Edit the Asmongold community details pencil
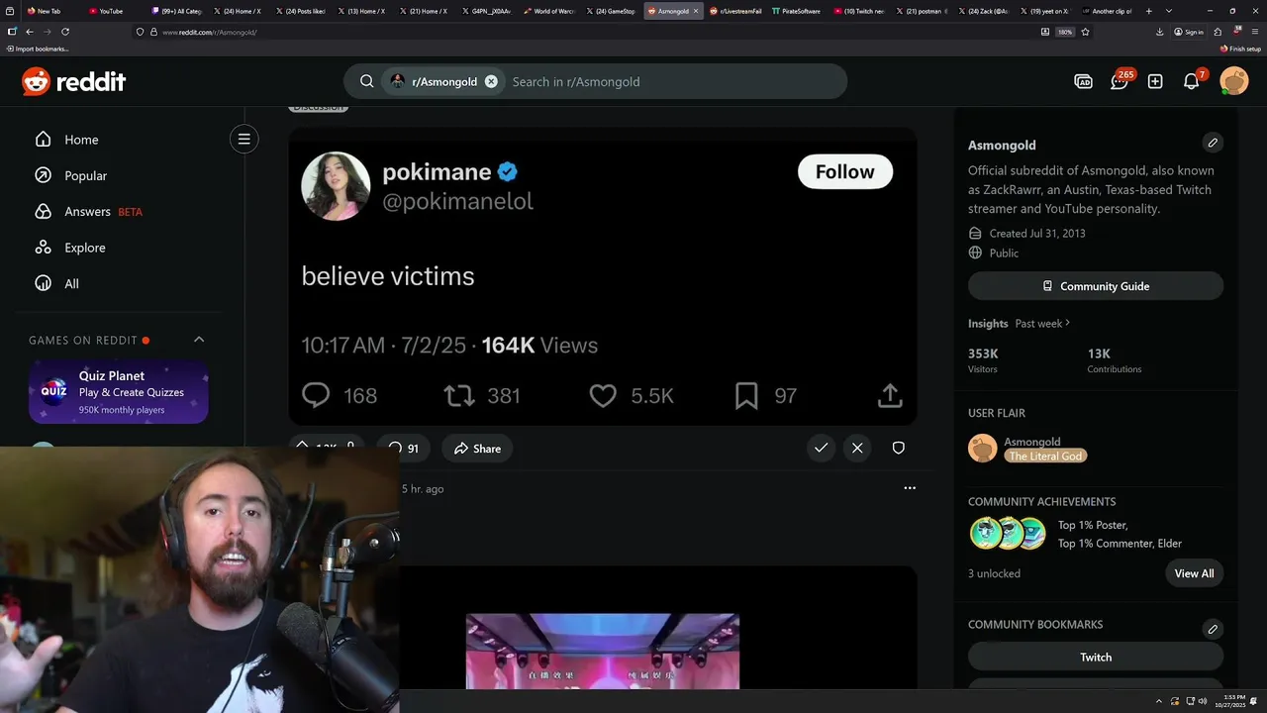This screenshot has width=1267, height=713. [1213, 143]
